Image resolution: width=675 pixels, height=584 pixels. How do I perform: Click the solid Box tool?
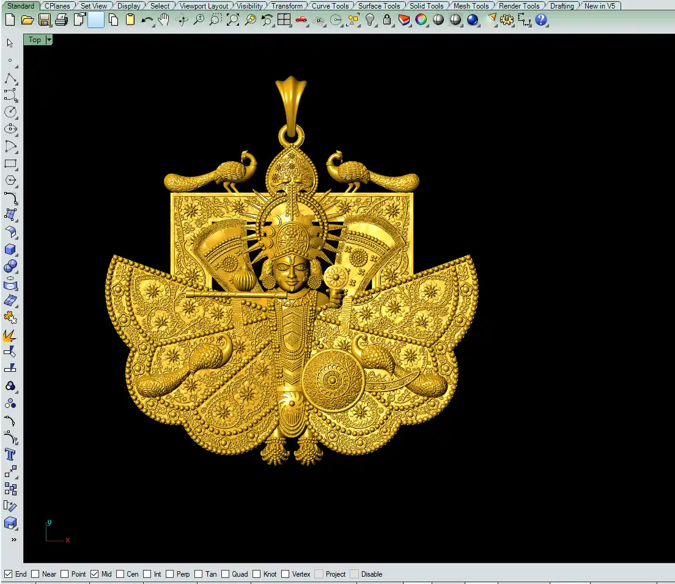[10, 249]
